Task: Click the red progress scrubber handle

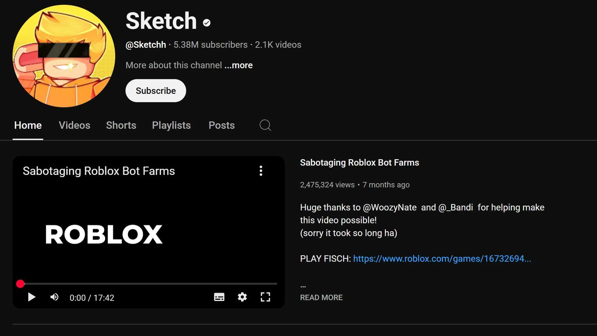Action: (20, 284)
